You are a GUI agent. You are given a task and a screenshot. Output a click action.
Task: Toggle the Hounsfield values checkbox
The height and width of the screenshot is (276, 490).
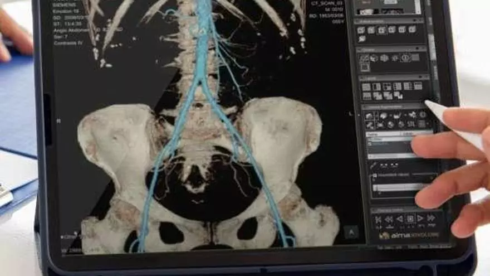[x=373, y=176]
